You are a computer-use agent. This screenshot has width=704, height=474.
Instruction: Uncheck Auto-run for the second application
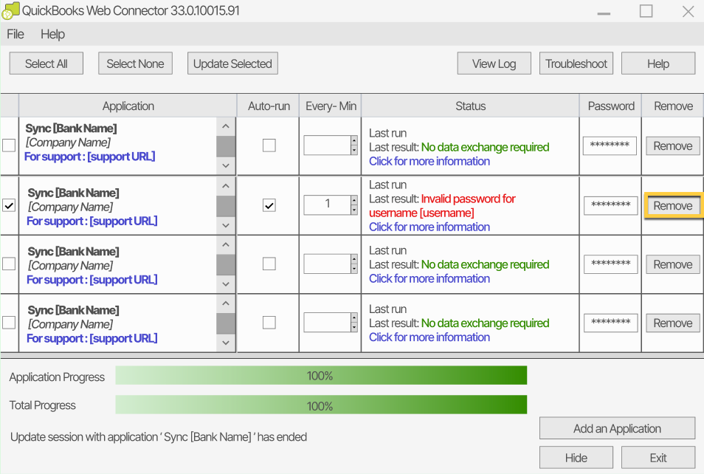(x=269, y=205)
